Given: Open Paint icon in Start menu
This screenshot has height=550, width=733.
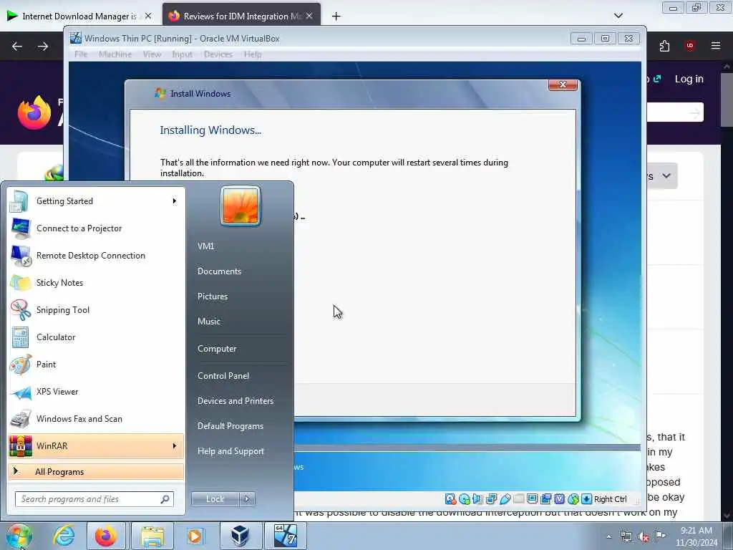Looking at the screenshot, I should click(x=21, y=365).
